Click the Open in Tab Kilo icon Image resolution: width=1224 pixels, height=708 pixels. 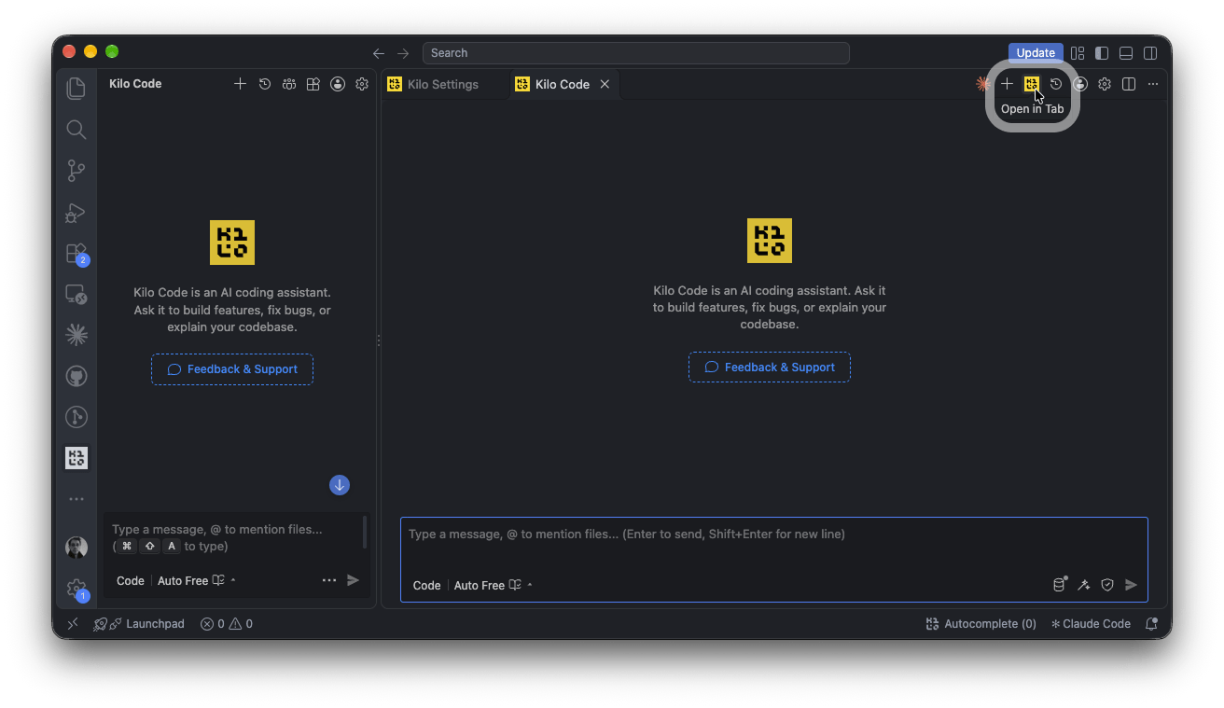[x=1031, y=84]
